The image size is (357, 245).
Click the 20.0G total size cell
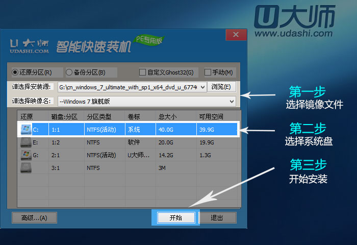click(x=176, y=142)
